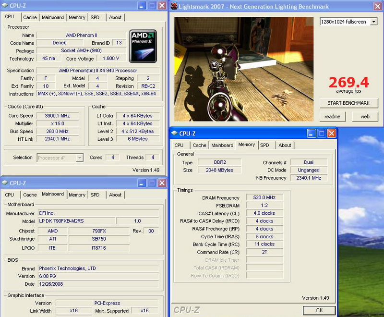
Task: Minimize the Mainboard CPU-Z window
Action: tap(142, 183)
